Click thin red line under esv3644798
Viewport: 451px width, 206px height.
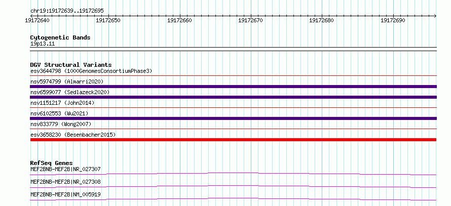point(233,75)
